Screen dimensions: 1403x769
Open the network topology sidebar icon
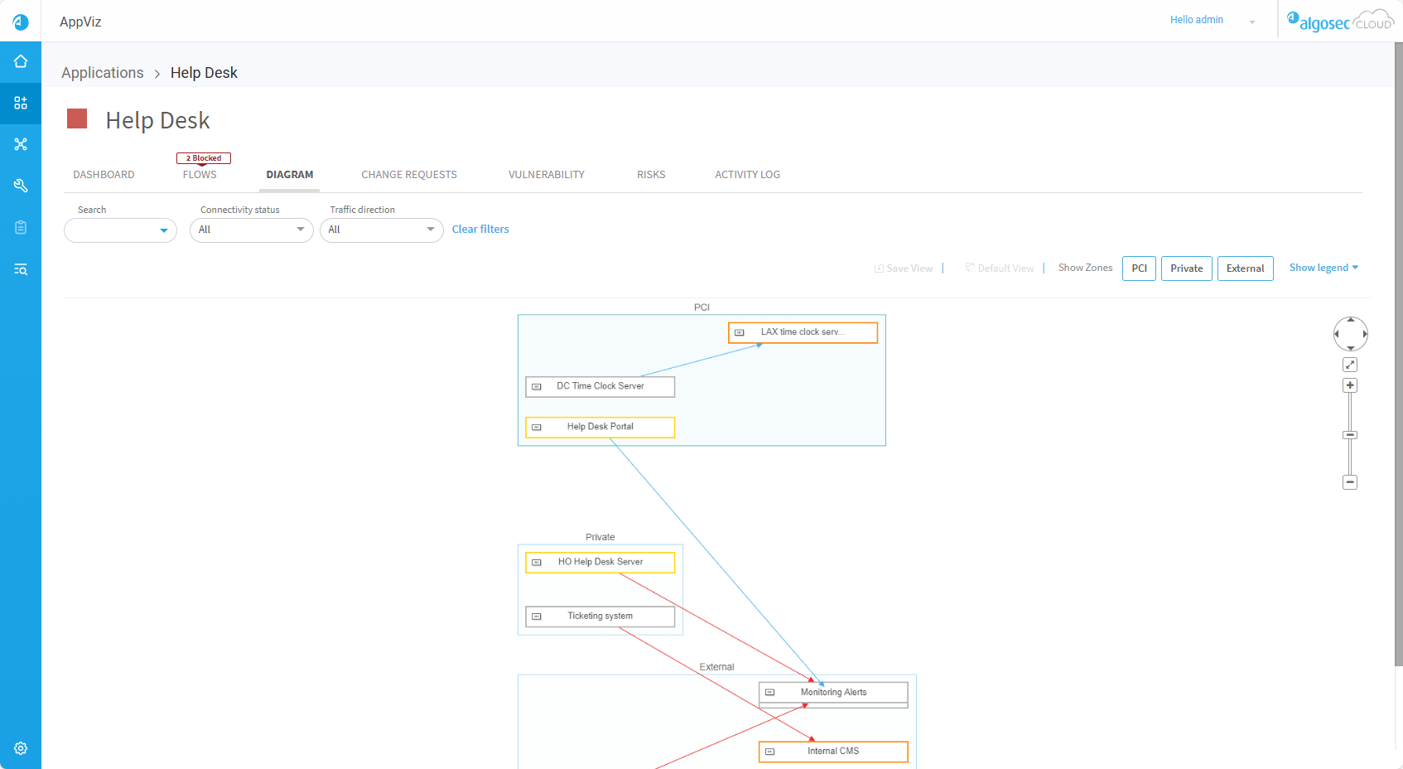21,144
